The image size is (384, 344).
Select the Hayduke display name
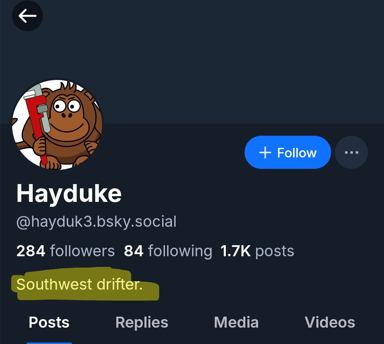pos(69,194)
